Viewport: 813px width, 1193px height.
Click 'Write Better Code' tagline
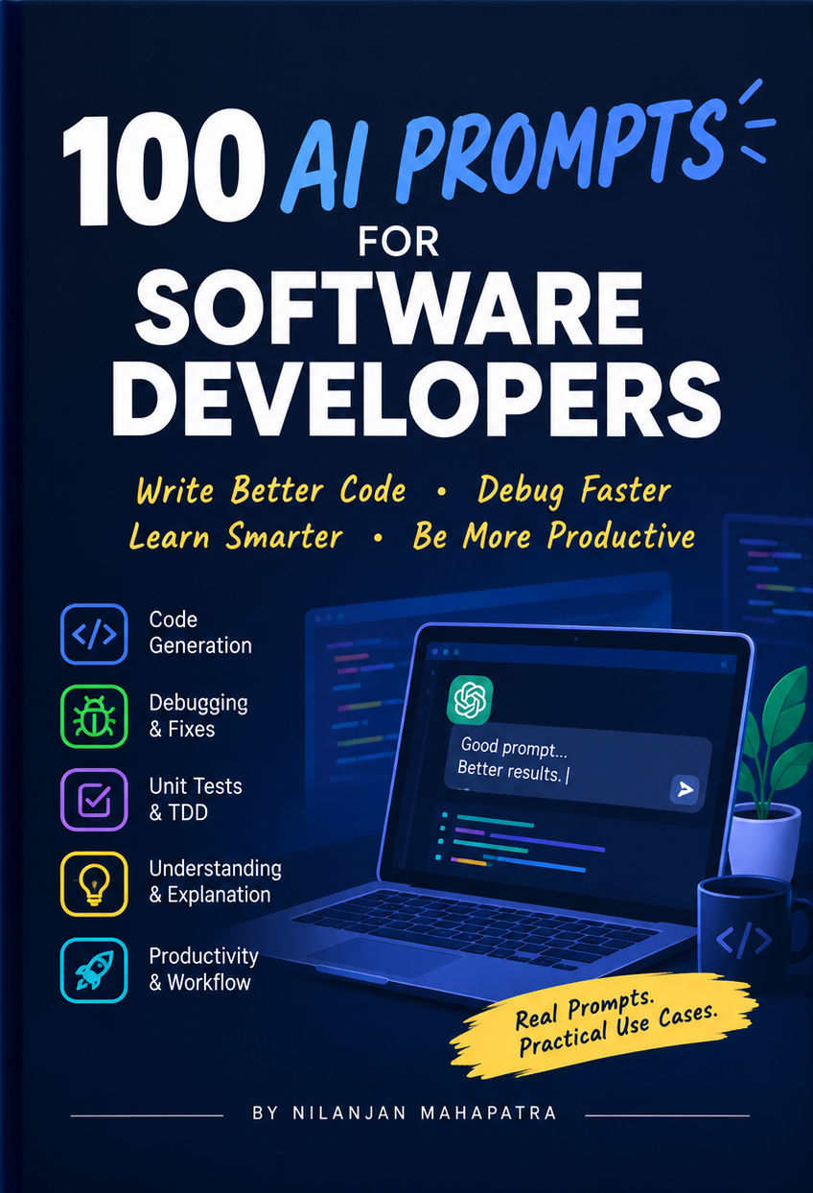tap(271, 490)
